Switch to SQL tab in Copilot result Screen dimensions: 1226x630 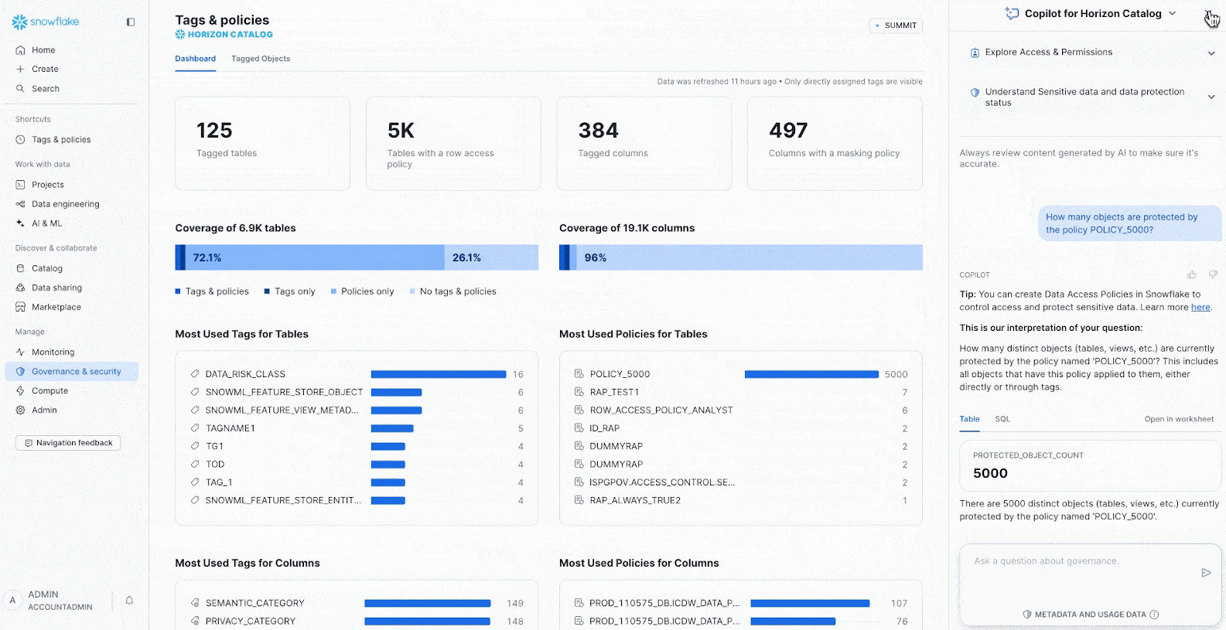[1002, 419]
